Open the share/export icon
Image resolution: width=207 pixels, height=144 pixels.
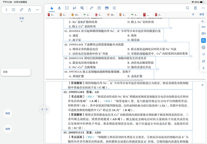(30, 10)
